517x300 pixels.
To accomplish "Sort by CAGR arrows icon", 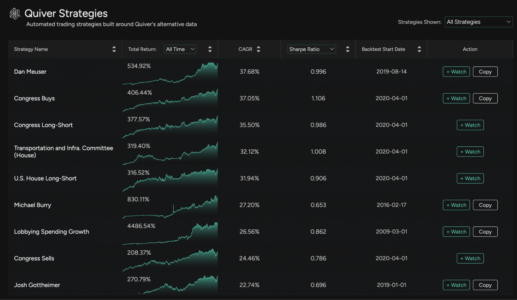I will point(258,49).
